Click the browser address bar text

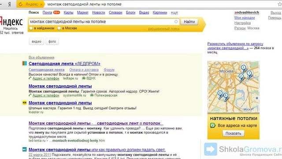click(x=84, y=4)
